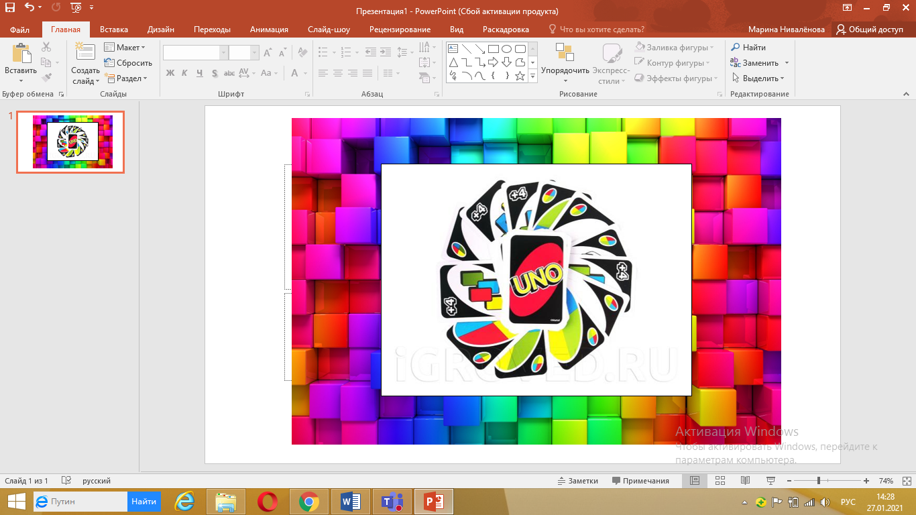The height and width of the screenshot is (515, 916).
Task: Click the Cut scissors icon
Action: click(x=46, y=47)
